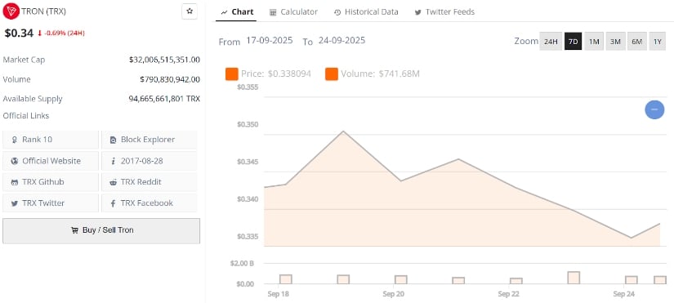
Task: Visit the Official Website link
Action: point(51,161)
